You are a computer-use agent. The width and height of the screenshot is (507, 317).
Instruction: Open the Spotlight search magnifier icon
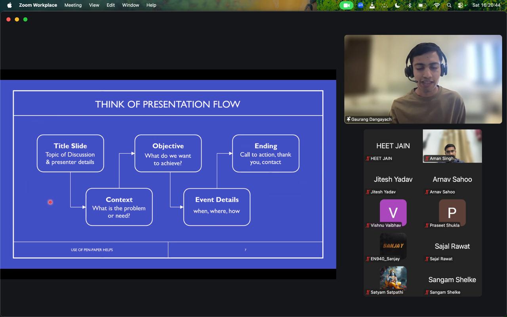tap(449, 5)
